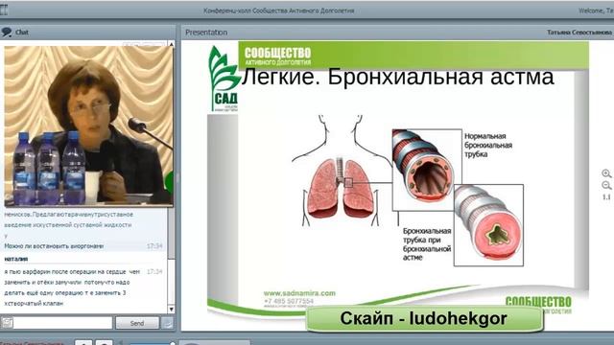Click the window icon at top-left of title bar
Viewport: 614px width, 345px height.
pos(4,10)
